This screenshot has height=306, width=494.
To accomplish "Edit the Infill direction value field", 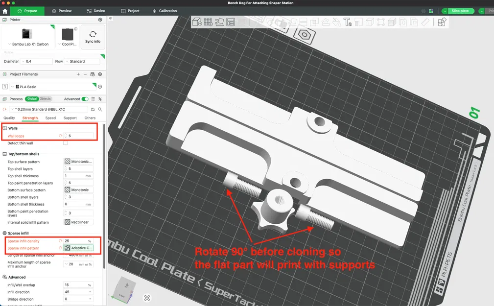I will [78, 292].
